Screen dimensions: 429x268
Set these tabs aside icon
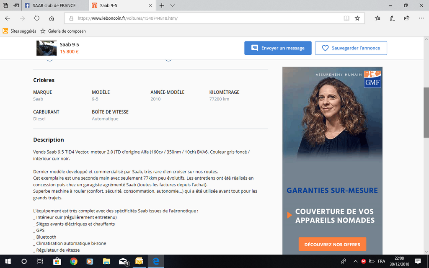click(x=16, y=5)
